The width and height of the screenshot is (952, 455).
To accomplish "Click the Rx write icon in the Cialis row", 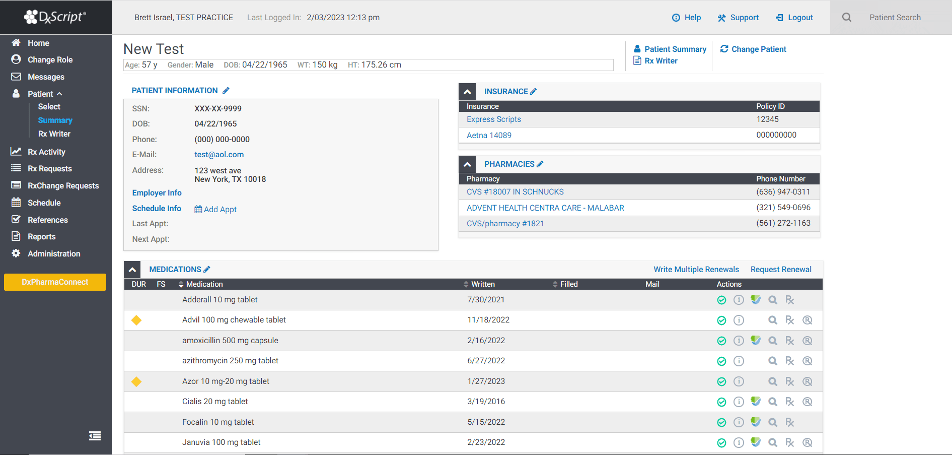I will [x=789, y=402].
